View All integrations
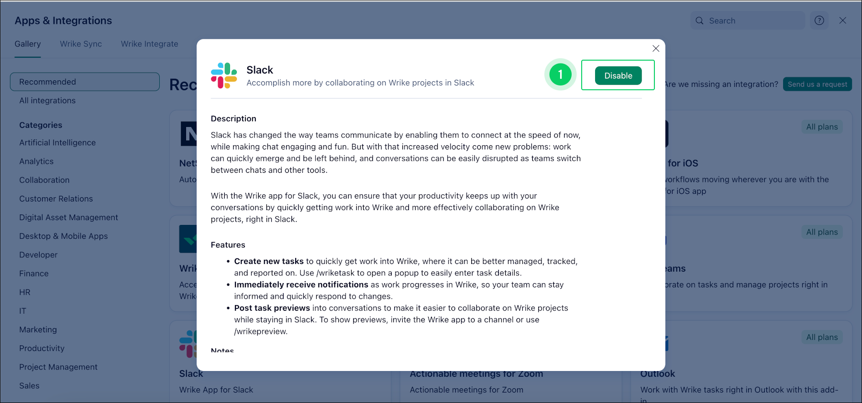 click(47, 100)
